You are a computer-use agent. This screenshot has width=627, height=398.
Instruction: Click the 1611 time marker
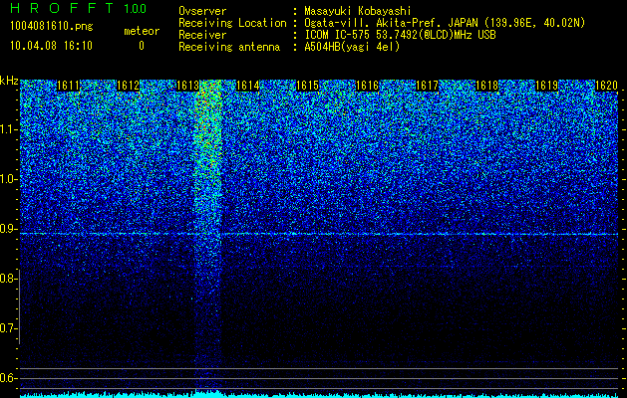69,86
